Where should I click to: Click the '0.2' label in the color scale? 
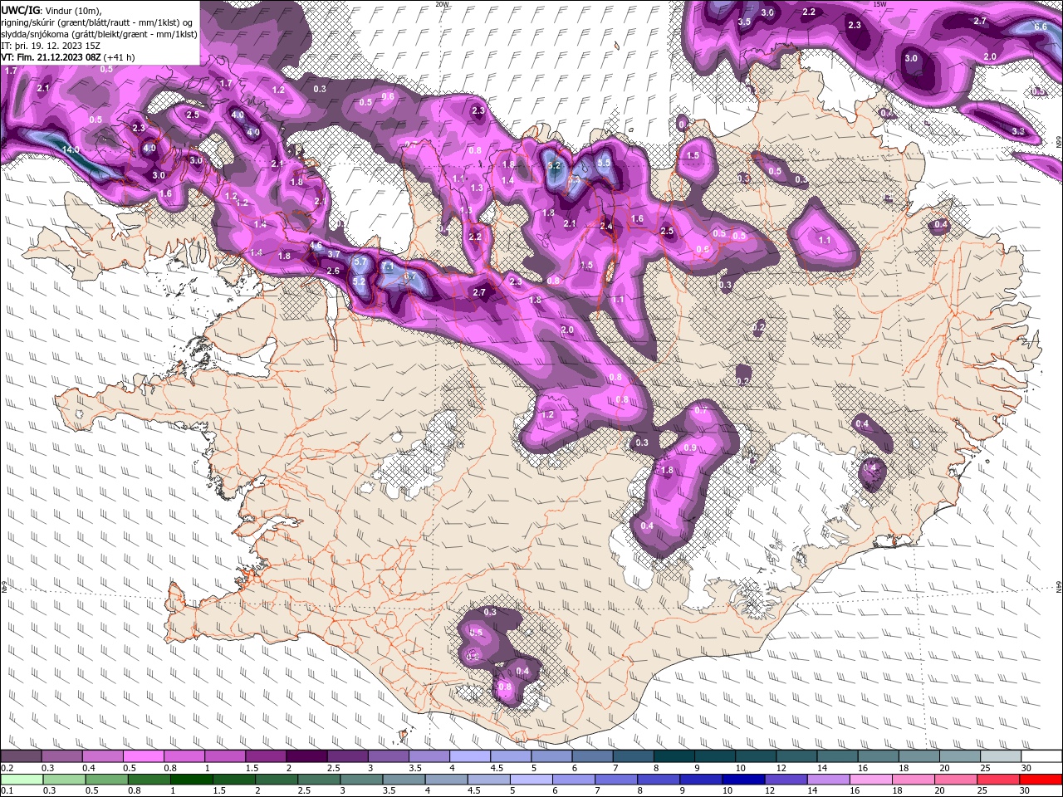pyautogui.click(x=7, y=768)
